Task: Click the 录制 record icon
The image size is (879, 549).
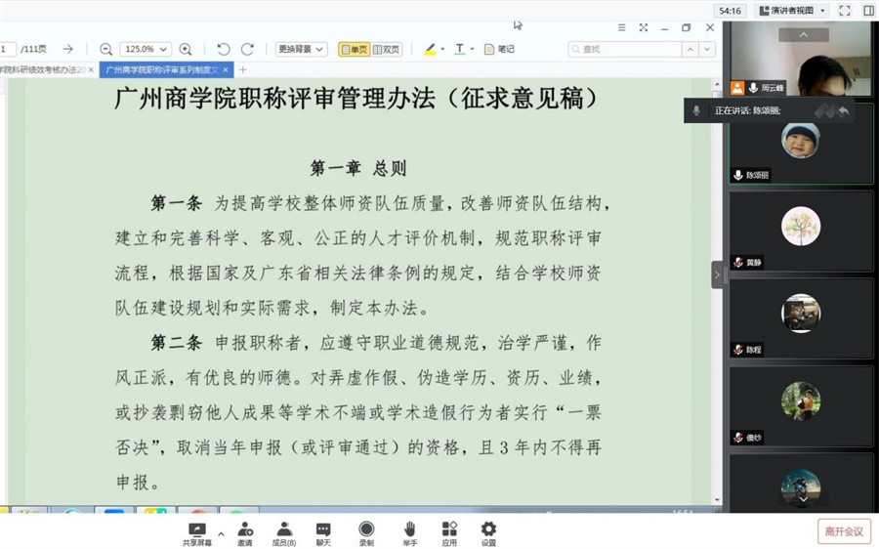Action: click(366, 533)
